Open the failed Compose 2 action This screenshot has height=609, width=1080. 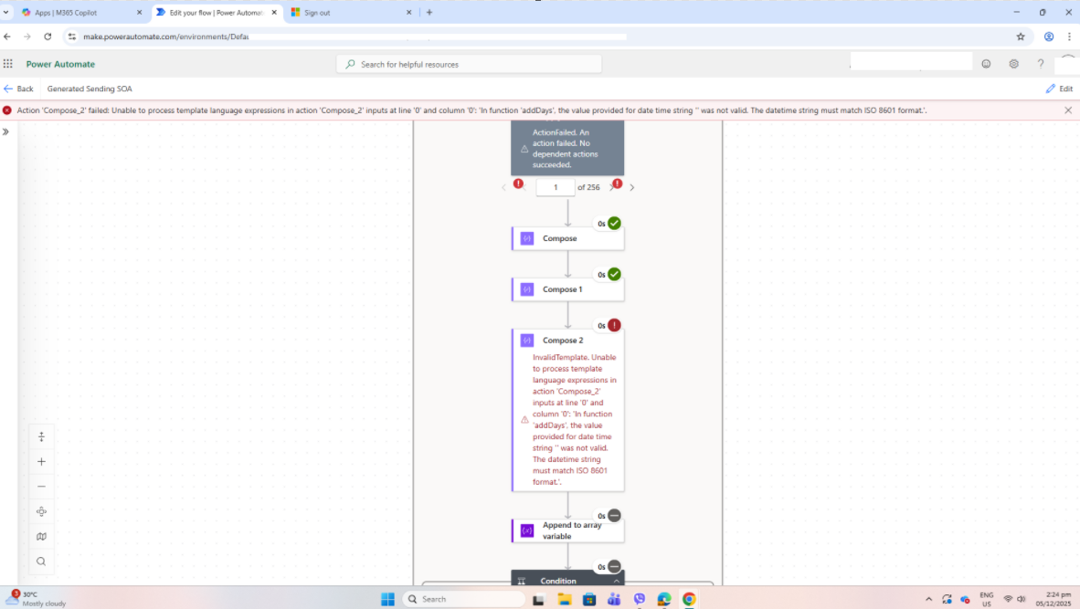click(568, 410)
